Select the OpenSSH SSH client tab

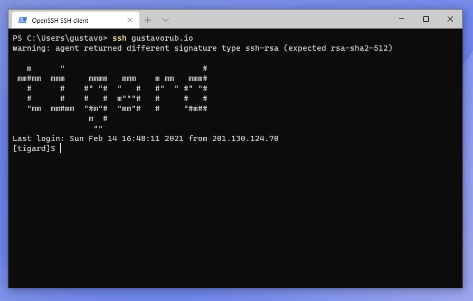[x=75, y=20]
